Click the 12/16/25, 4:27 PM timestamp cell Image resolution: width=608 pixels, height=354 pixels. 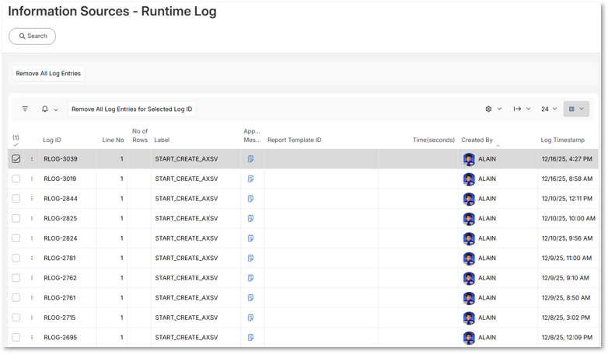(x=567, y=159)
